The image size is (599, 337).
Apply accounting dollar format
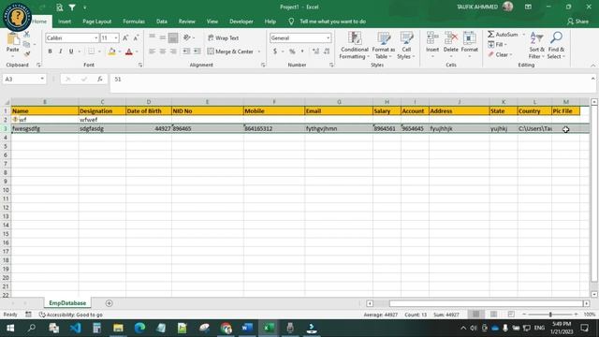(x=275, y=51)
